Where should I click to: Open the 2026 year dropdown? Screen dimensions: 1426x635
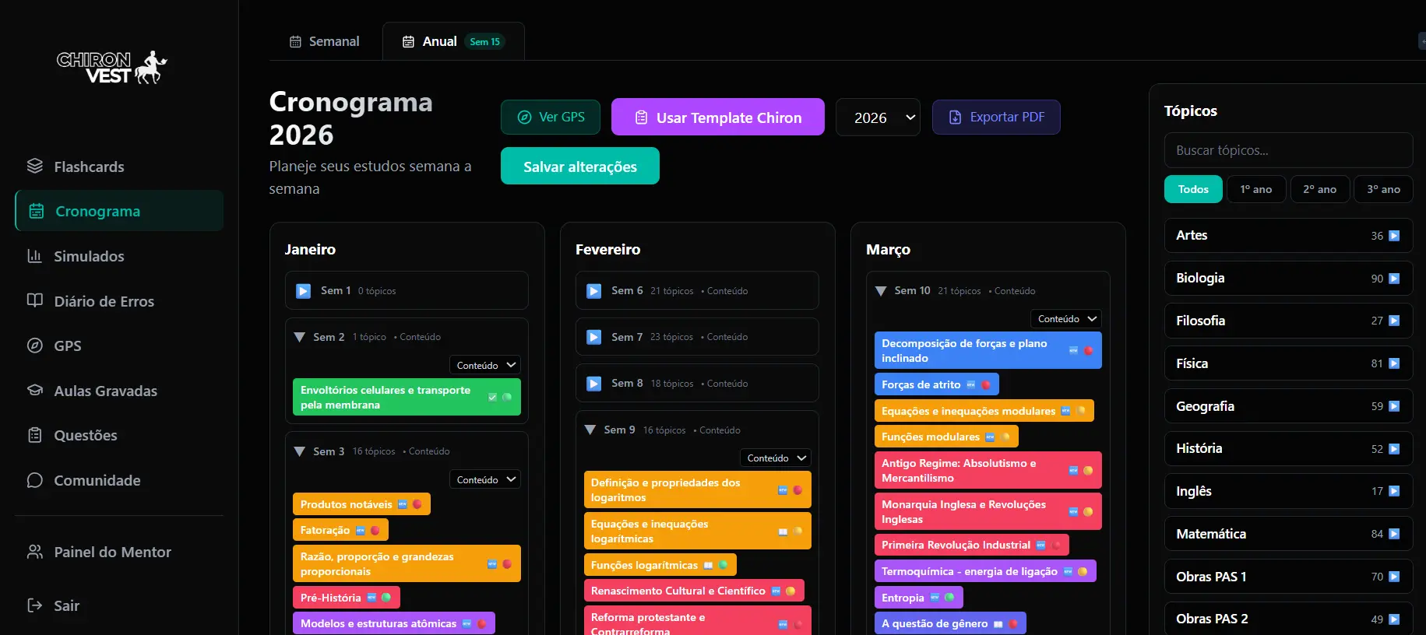pyautogui.click(x=878, y=118)
